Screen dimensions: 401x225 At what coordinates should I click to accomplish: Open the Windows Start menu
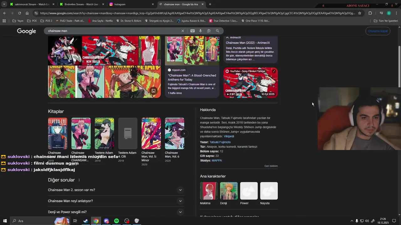coord(5,221)
